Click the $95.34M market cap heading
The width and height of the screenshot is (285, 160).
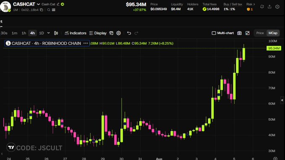(136, 4)
